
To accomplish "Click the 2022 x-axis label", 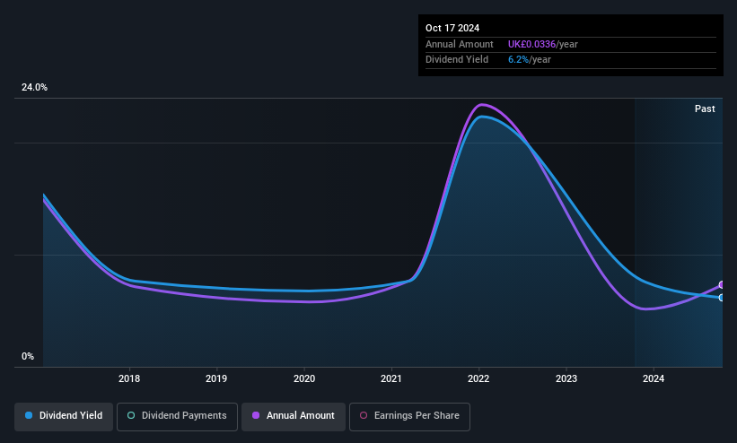I will 478,378.
